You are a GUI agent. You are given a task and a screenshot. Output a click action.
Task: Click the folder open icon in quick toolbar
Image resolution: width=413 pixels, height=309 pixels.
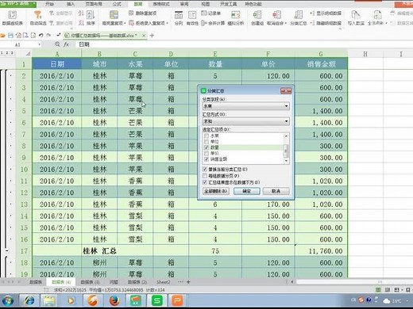(x=3, y=36)
